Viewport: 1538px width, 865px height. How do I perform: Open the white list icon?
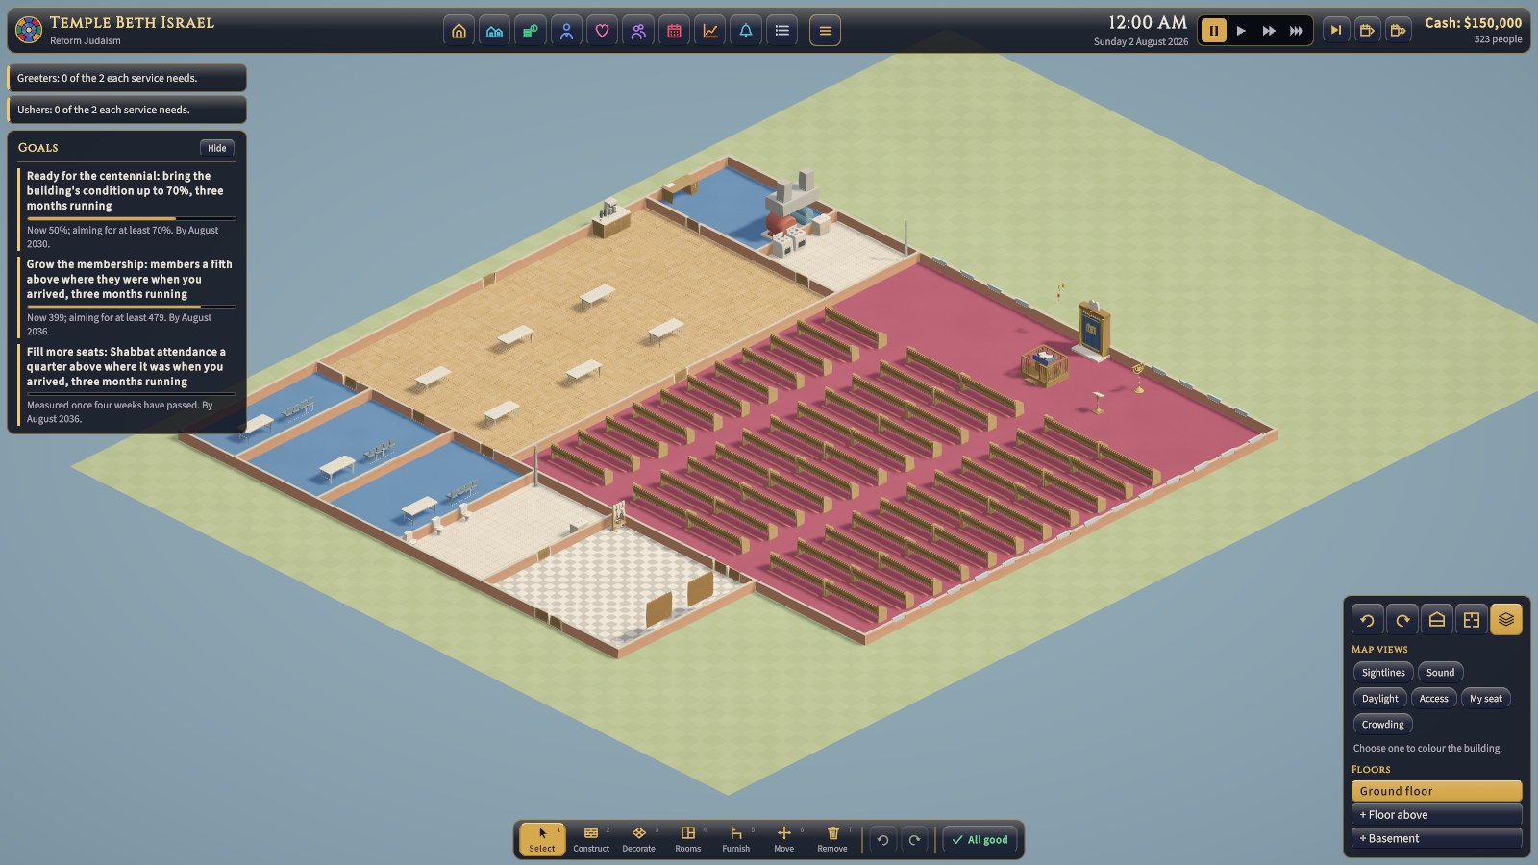pos(782,31)
